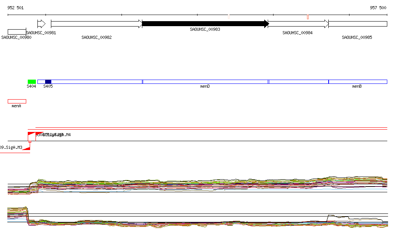
Task: Select the SAOUHSC_00982 gene arrow
Action: [96, 24]
